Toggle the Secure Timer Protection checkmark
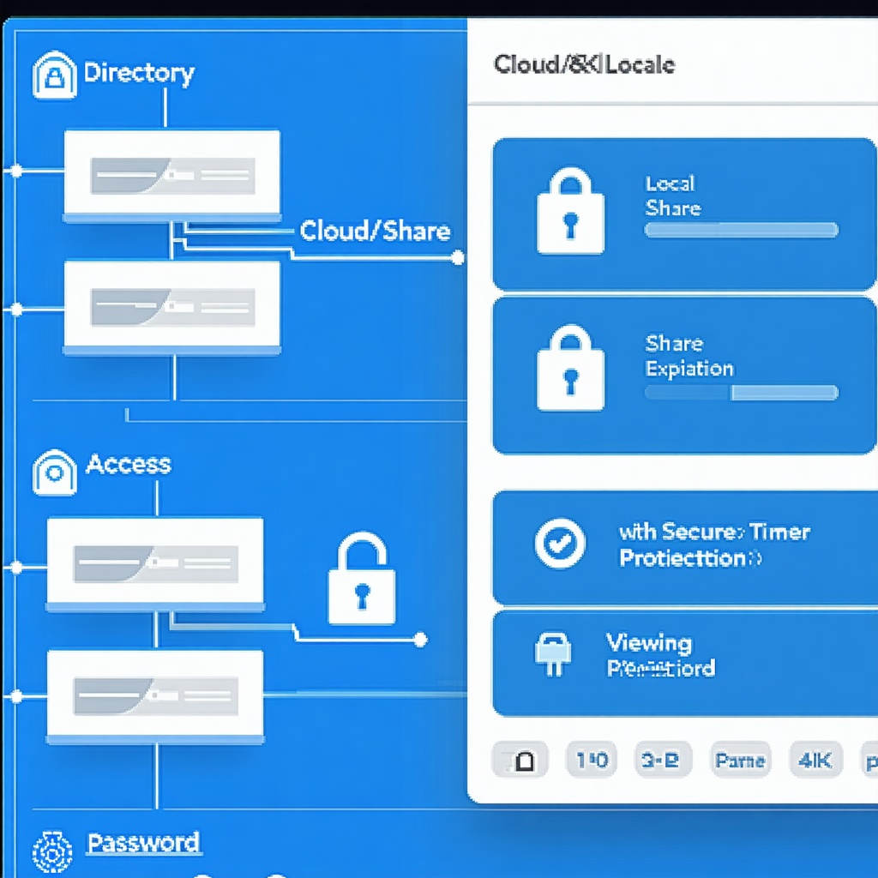The width and height of the screenshot is (878, 878). coord(560,544)
